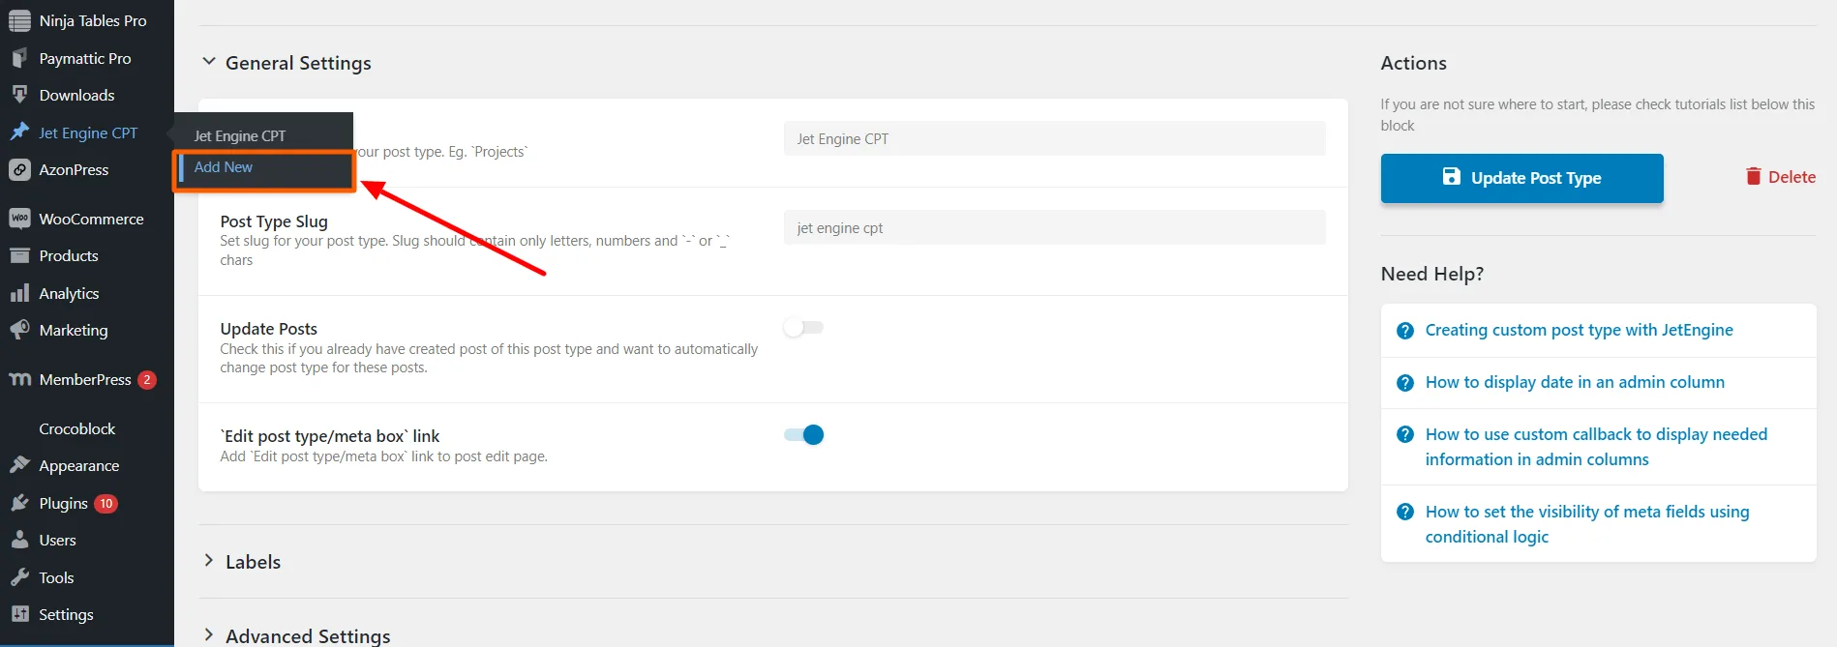Click the AzonPress sidebar icon
The height and width of the screenshot is (647, 1837).
tap(19, 169)
